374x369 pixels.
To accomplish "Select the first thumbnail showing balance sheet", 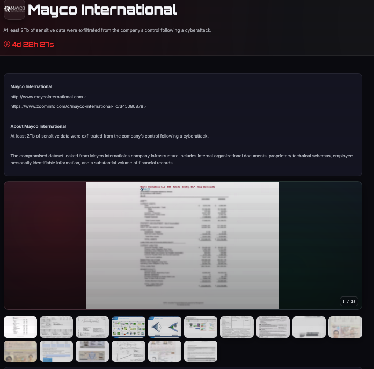I will coord(20,327).
